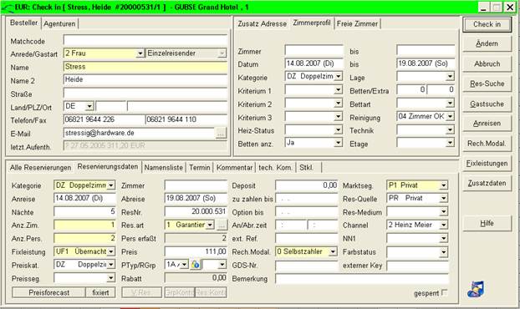The width and height of the screenshot is (520, 309).
Task: Open the Res-Medium dropdown
Action: 444,212
